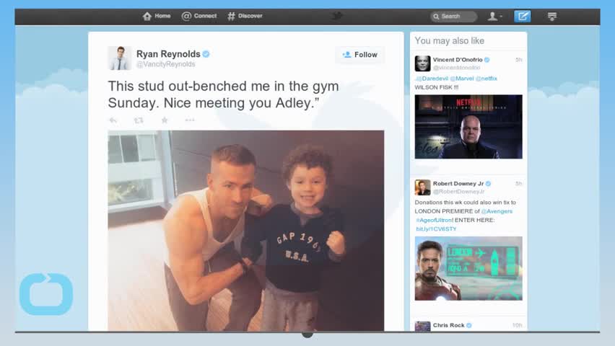Open the lists menu icon in top bar

(x=552, y=16)
